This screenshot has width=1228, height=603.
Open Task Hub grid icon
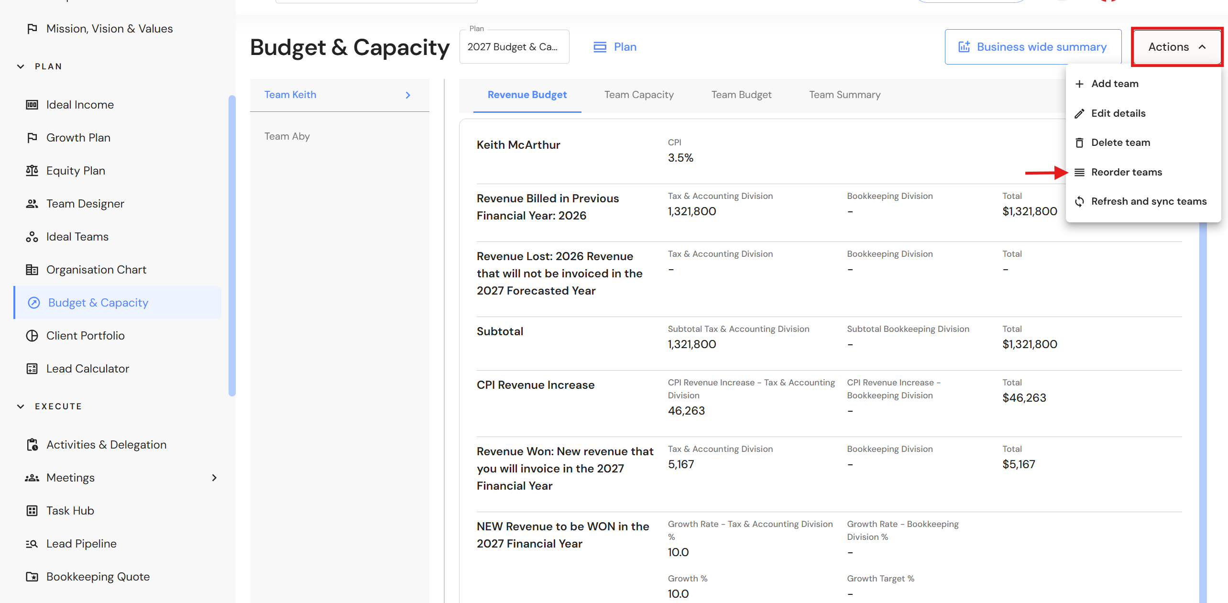[x=32, y=511]
